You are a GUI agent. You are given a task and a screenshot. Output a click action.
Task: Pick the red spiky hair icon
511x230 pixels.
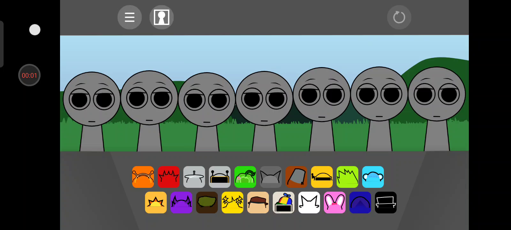[168, 177]
